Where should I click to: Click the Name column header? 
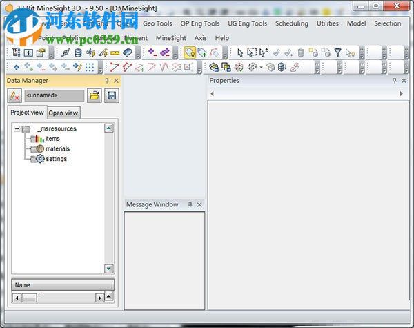point(62,284)
